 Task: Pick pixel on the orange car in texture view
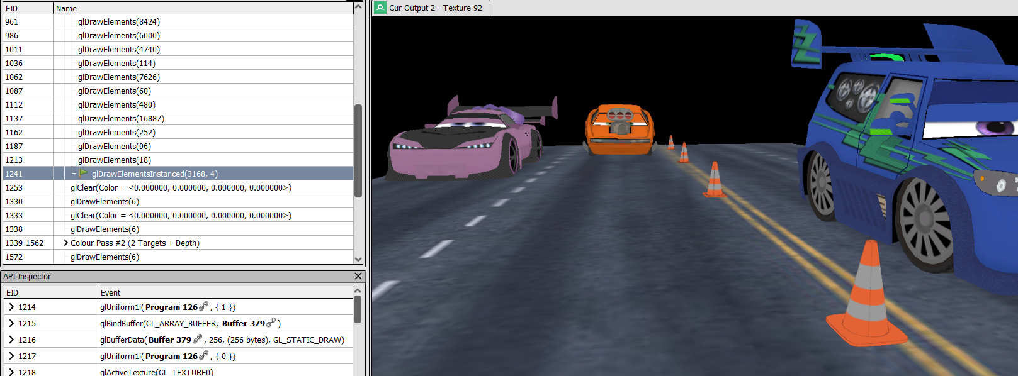click(x=620, y=129)
